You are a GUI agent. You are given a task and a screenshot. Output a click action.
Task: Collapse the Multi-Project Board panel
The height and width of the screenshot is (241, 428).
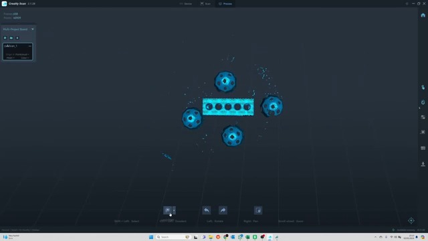[x=33, y=29]
